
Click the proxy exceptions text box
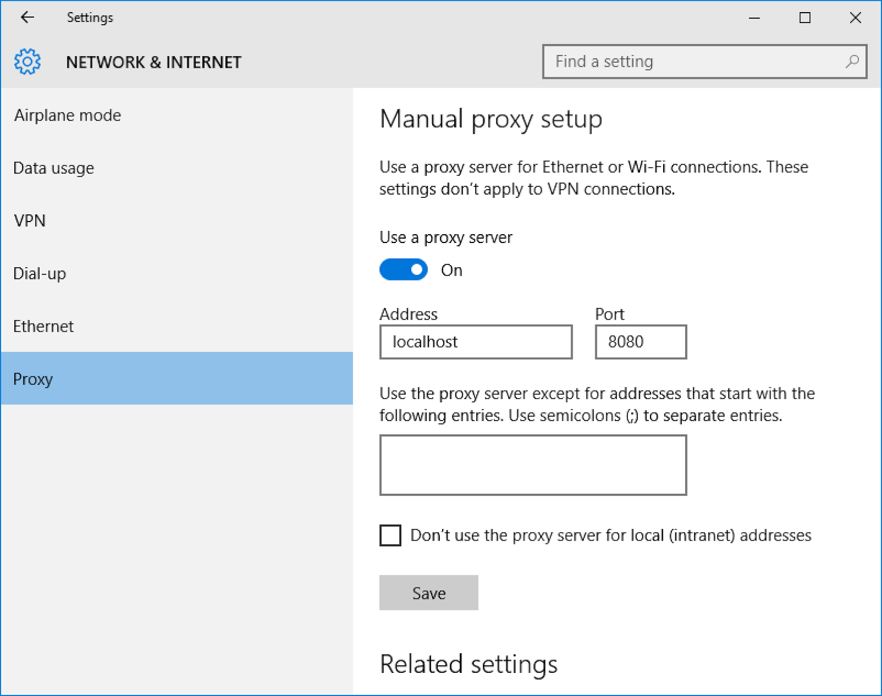(533, 465)
